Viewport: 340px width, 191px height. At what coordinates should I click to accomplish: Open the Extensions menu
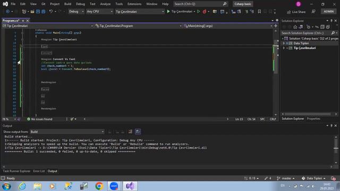[x=134, y=4]
